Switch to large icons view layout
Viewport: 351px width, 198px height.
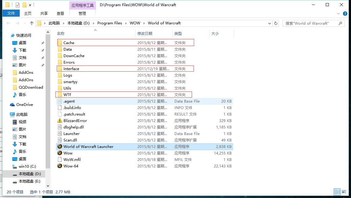pyautogui.click(x=344, y=192)
